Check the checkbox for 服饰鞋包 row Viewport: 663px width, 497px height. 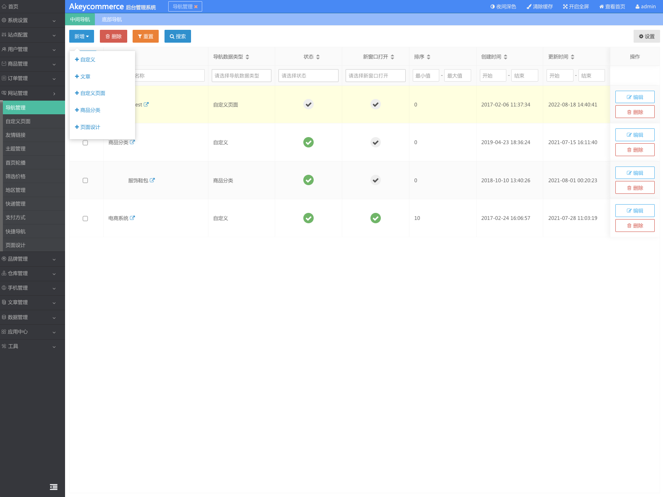point(85,181)
